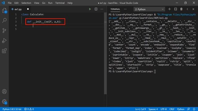The height and width of the screenshot is (111, 198).
Task: Open the Selection menu
Action: [x=26, y=3]
